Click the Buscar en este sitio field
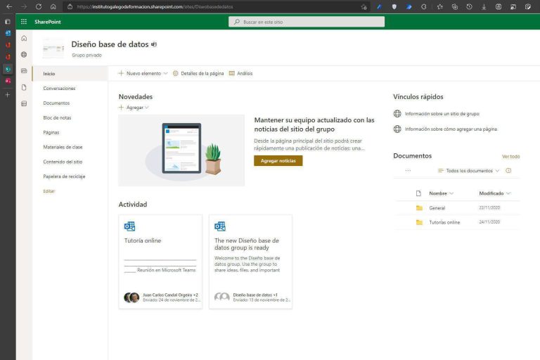This screenshot has width=540, height=360. (x=307, y=22)
